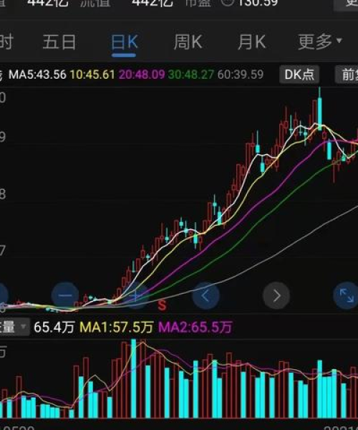Switch to 周K weekly tab
The image size is (358, 430).
pyautogui.click(x=188, y=42)
